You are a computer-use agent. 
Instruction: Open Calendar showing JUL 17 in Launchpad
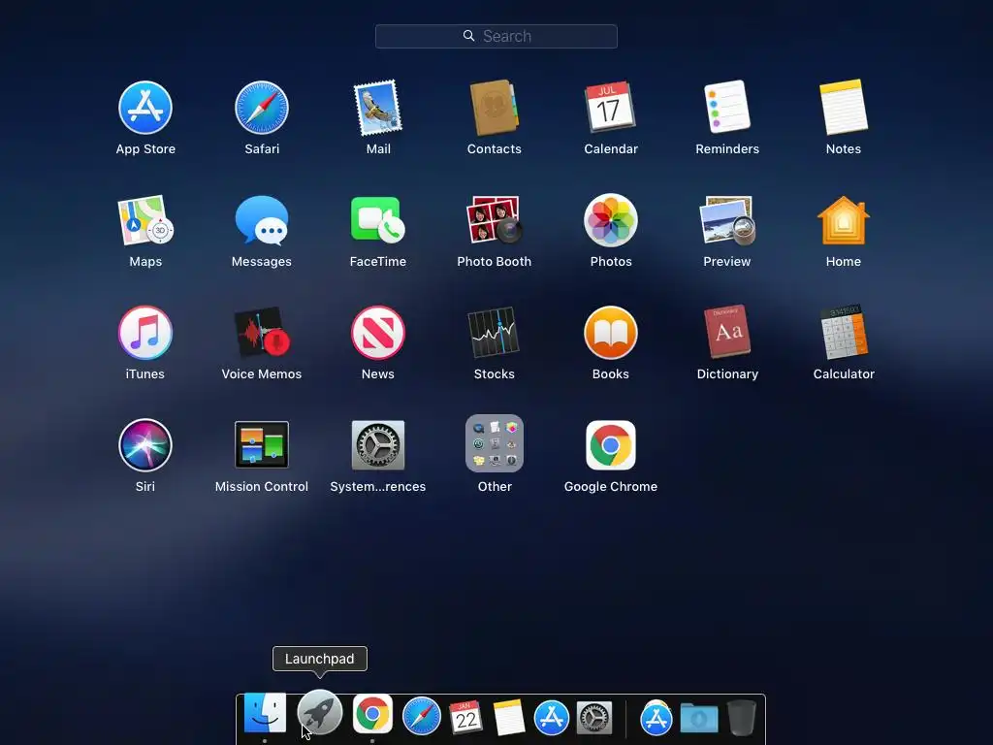611,107
